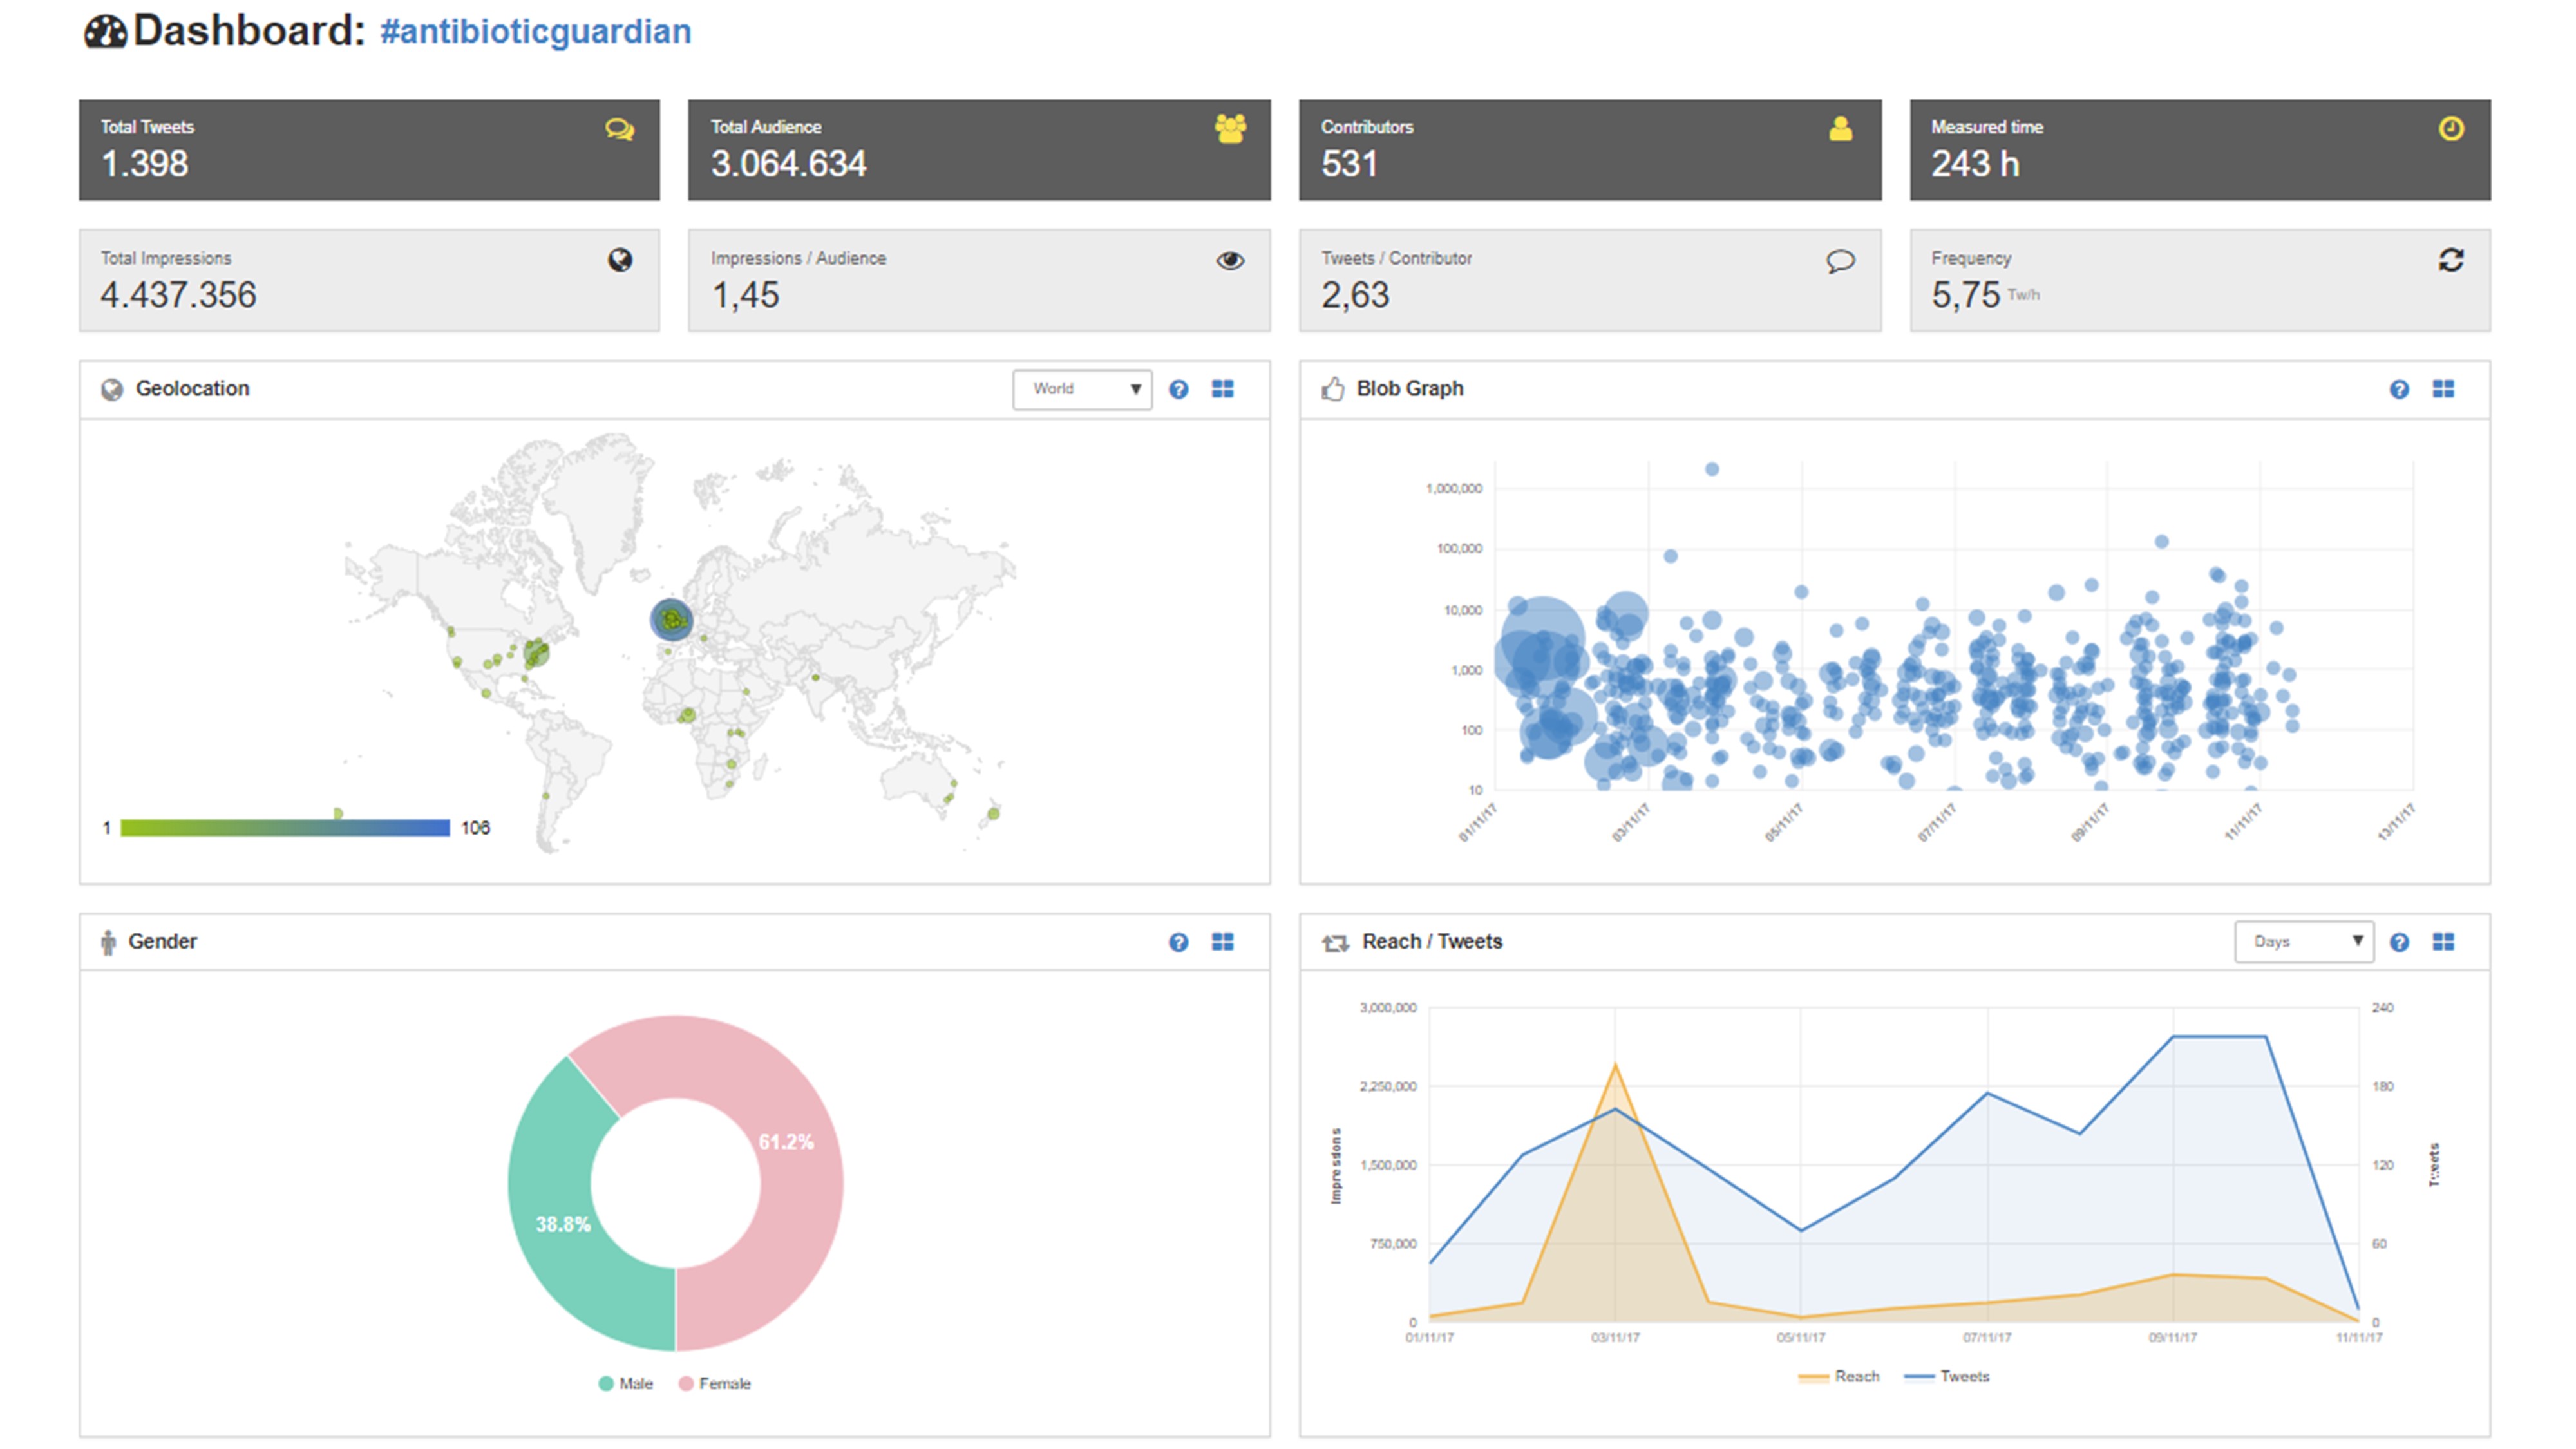Click the Total Tweets stat card
Screen dimensions: 2576x1449
pos(369,150)
